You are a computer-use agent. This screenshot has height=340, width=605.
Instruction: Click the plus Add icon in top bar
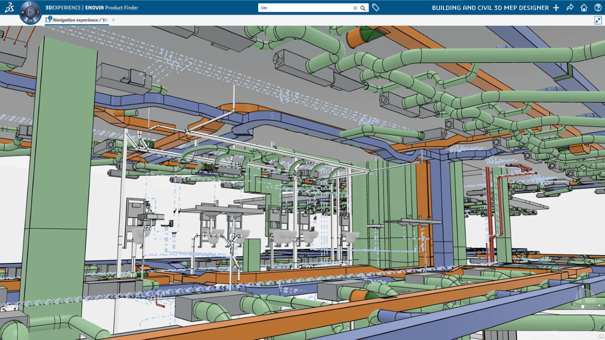556,8
